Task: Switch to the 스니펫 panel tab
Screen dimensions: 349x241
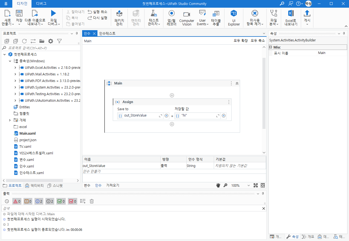Action: click(55, 185)
